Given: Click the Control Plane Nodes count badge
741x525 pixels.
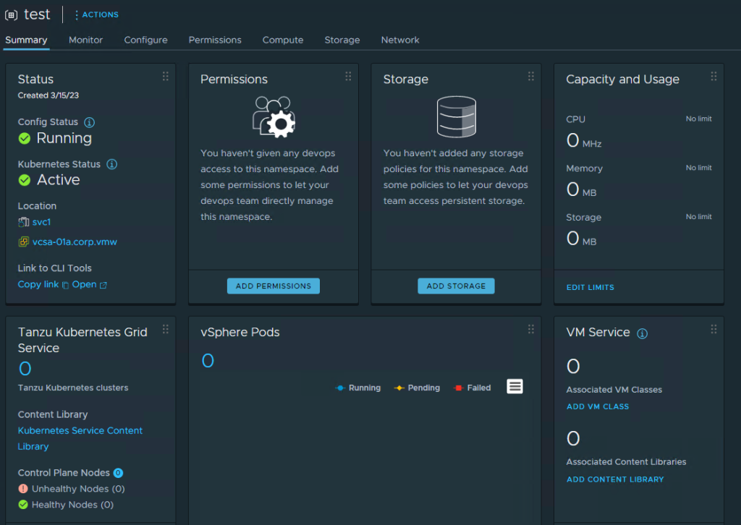Looking at the screenshot, I should click(x=118, y=473).
